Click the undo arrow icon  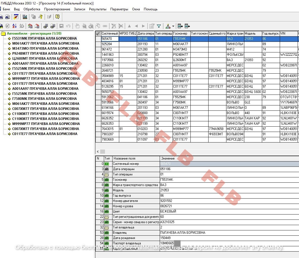tap(68, 26)
